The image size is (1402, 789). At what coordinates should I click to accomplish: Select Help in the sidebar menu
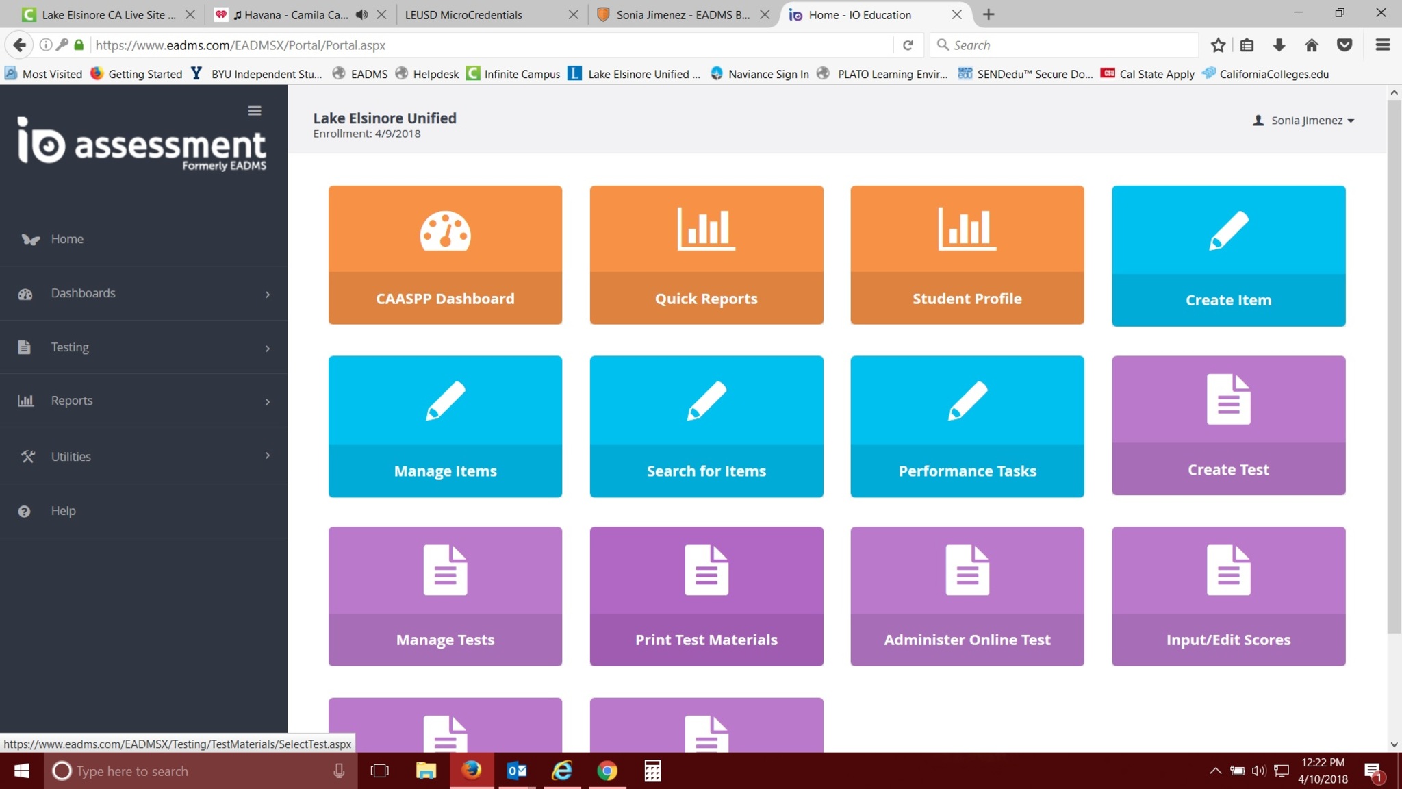pos(63,511)
